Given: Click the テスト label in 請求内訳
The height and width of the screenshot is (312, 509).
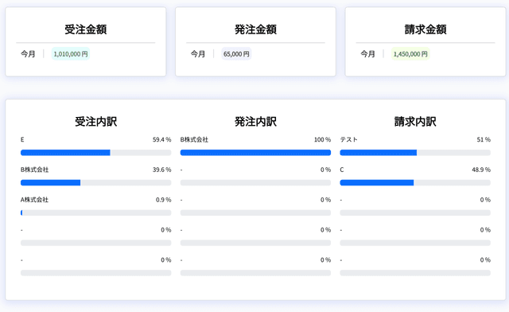Looking at the screenshot, I should 348,139.
